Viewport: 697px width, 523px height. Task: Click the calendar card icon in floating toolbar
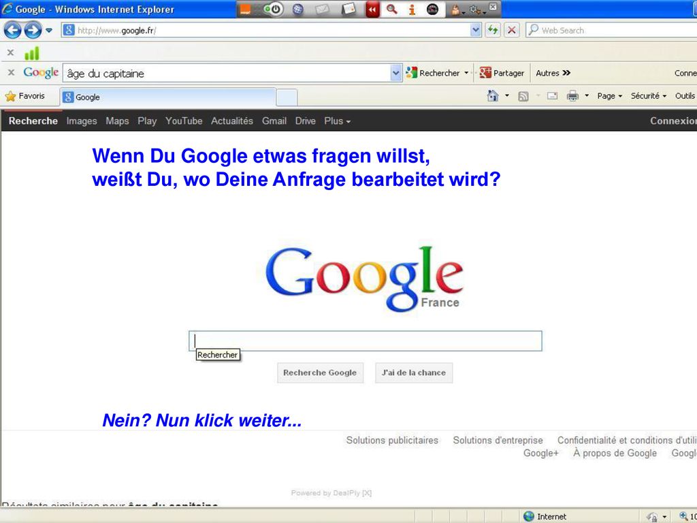point(348,9)
